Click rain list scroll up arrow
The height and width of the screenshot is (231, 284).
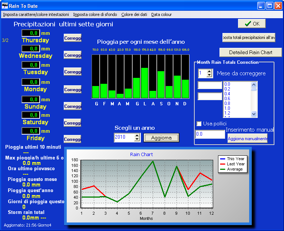pyautogui.click(x=254, y=85)
